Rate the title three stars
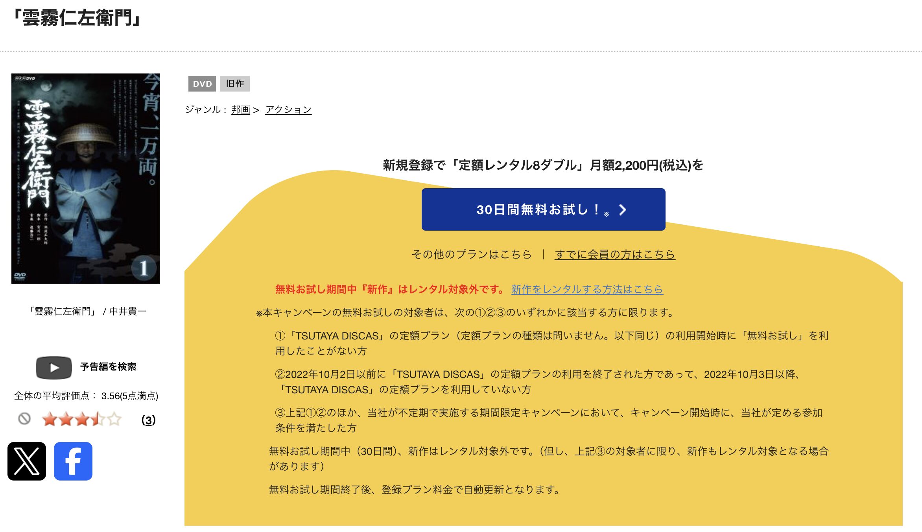 coord(82,419)
